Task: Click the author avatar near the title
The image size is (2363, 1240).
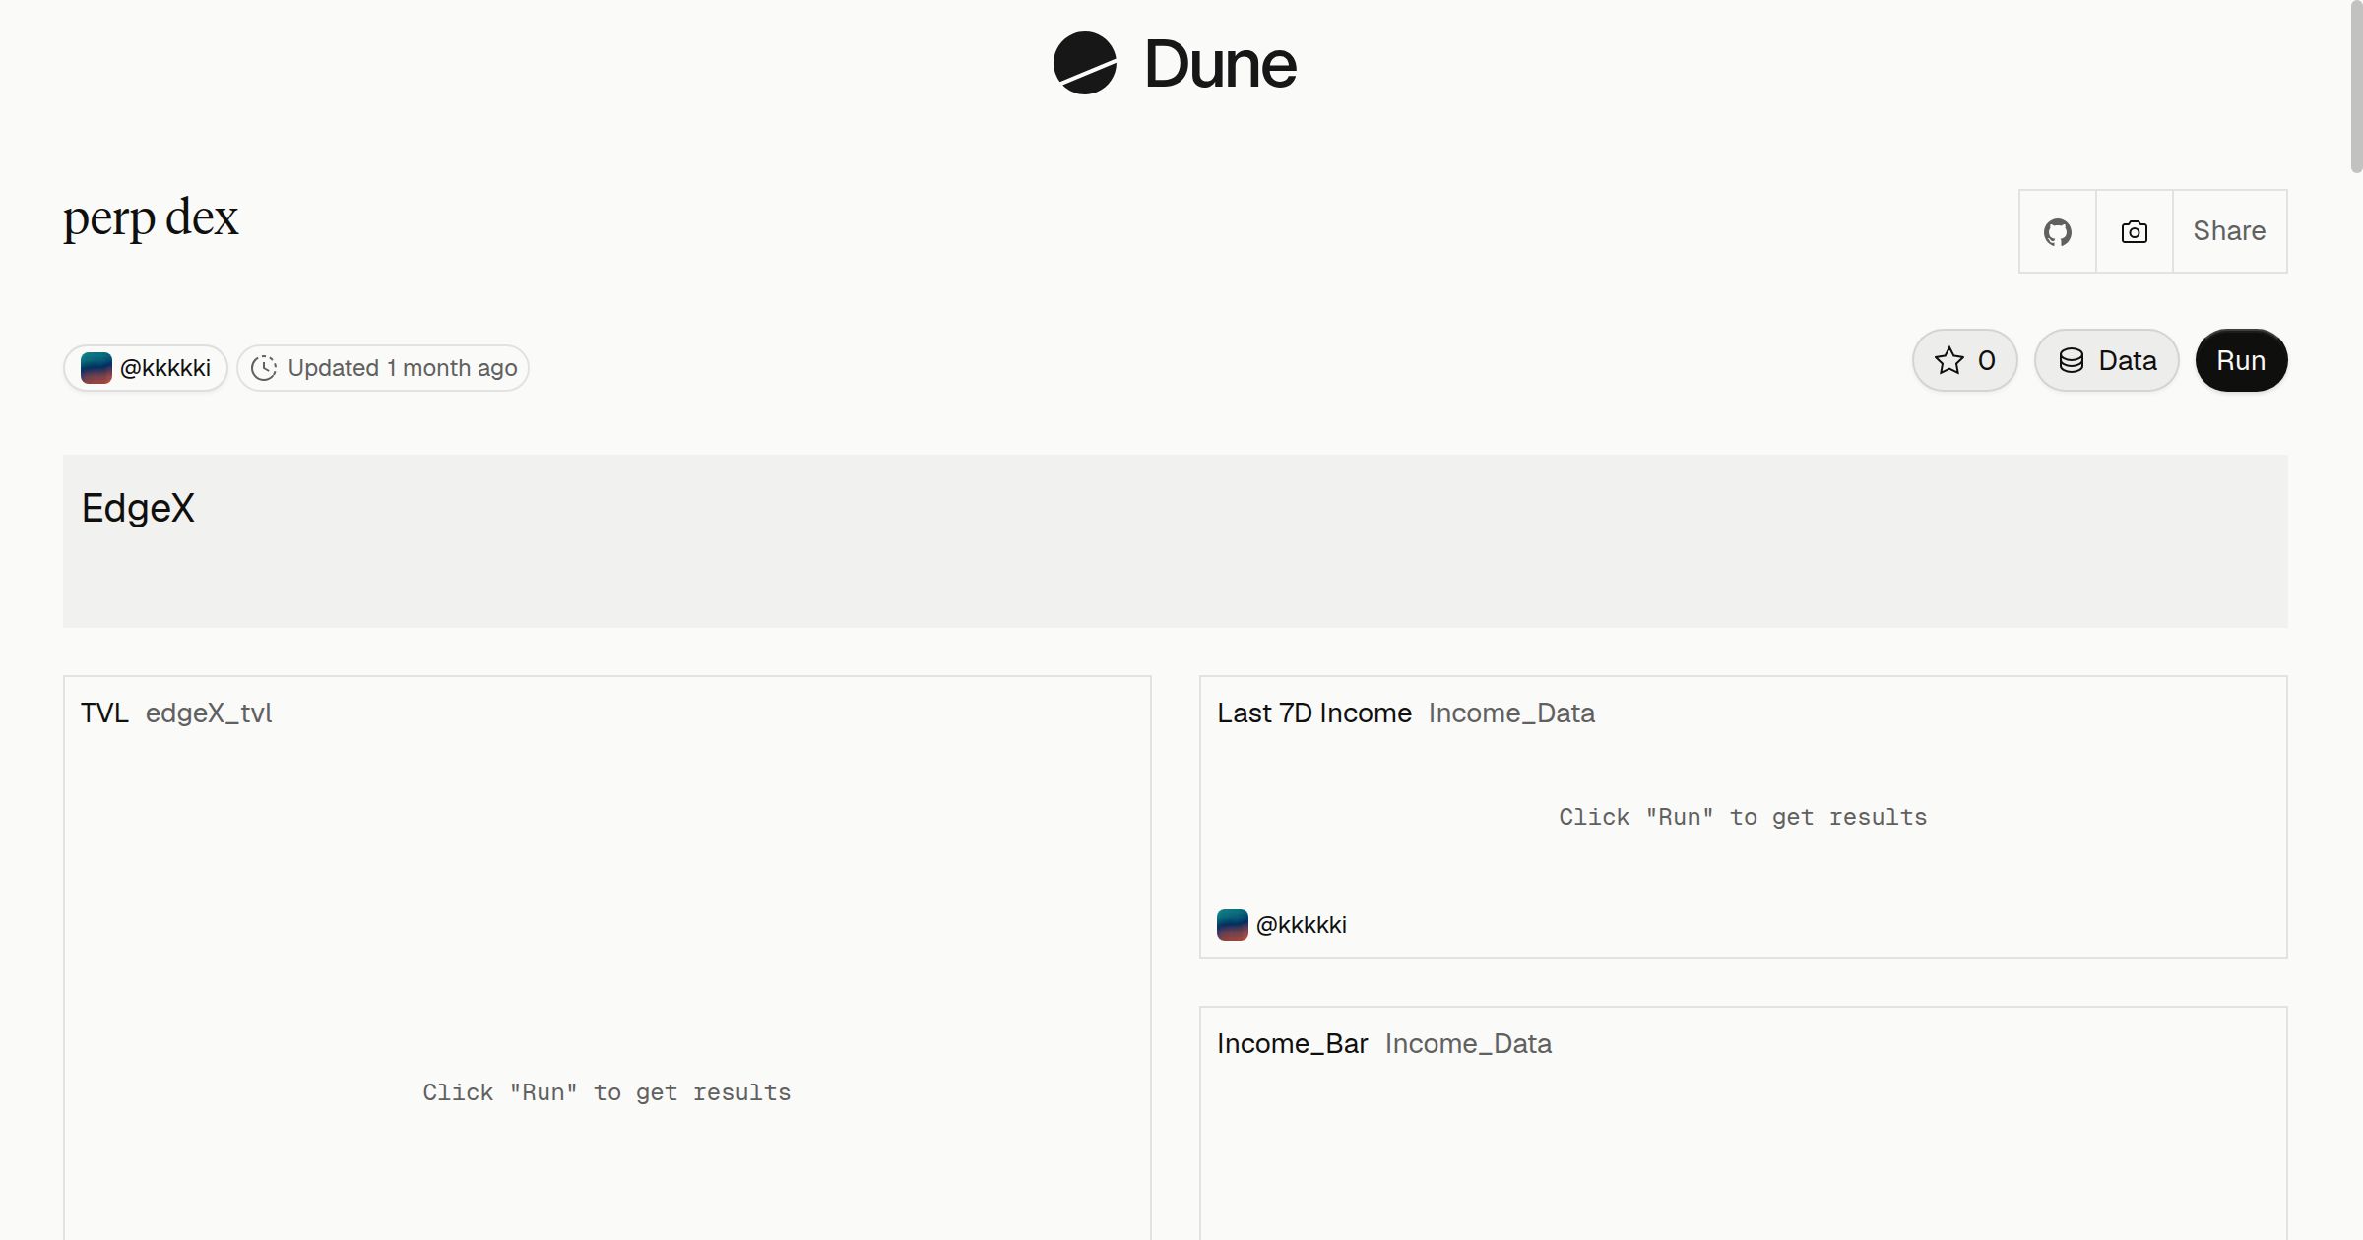Action: [x=96, y=368]
